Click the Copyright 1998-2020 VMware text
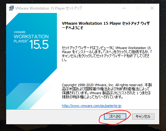 tap(107, 91)
